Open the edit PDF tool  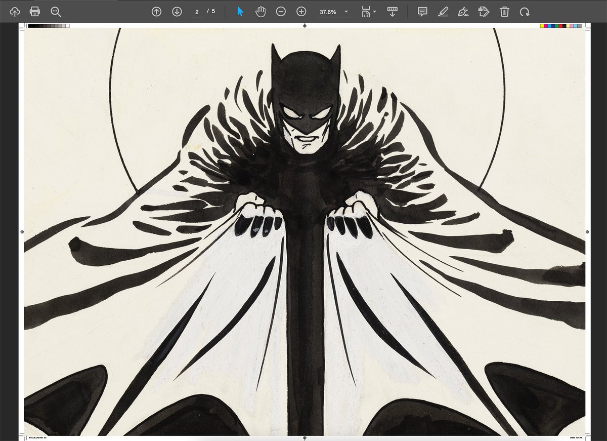[x=484, y=11]
